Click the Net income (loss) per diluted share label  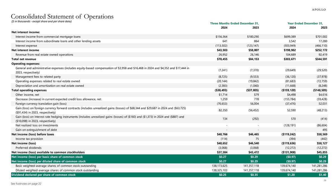click(48, 161)
